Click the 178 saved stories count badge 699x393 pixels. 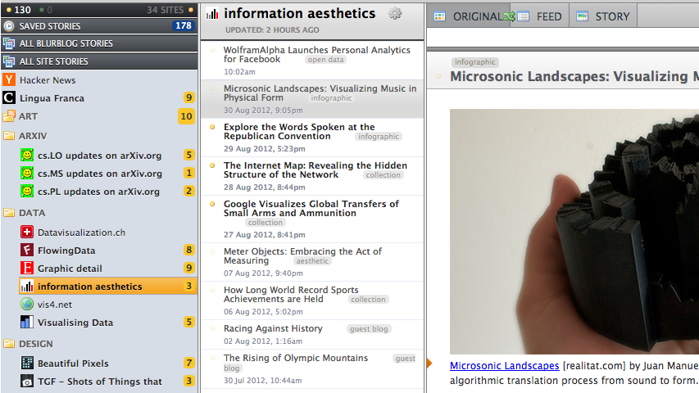[x=184, y=26]
